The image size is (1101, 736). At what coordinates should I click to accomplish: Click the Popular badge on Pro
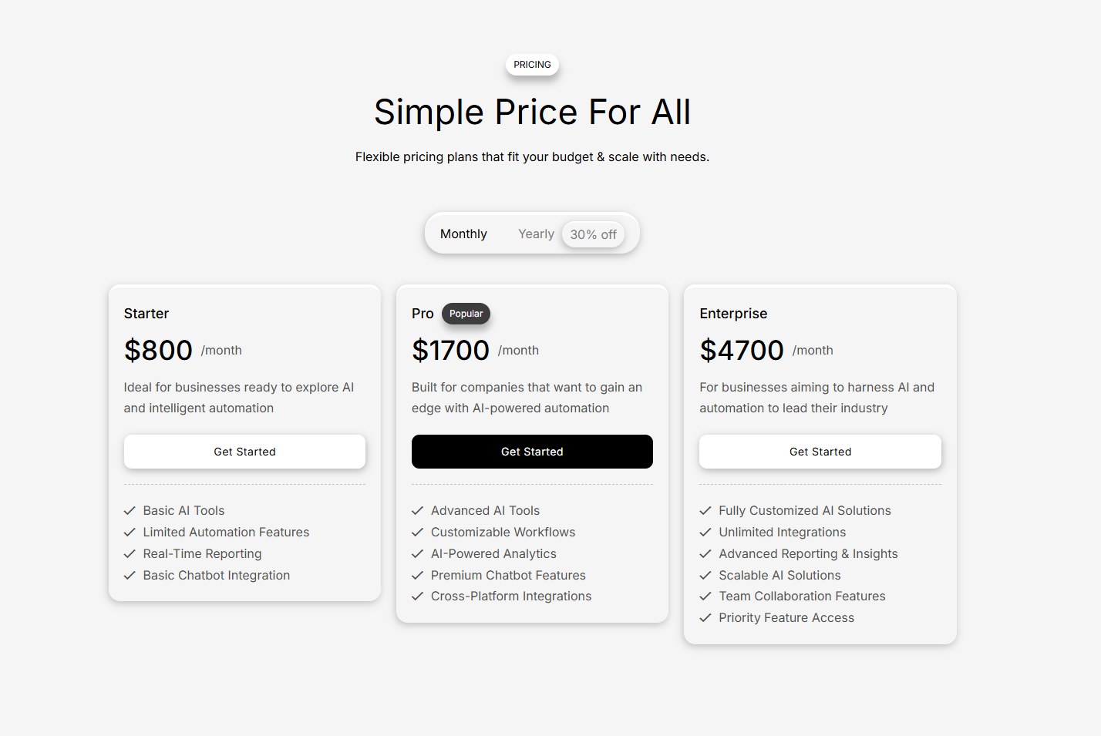466,314
